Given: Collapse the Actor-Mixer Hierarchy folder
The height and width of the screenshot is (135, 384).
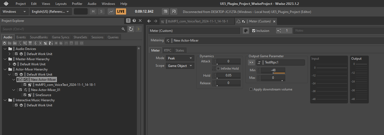Looking at the screenshot, I should tap(5, 69).
